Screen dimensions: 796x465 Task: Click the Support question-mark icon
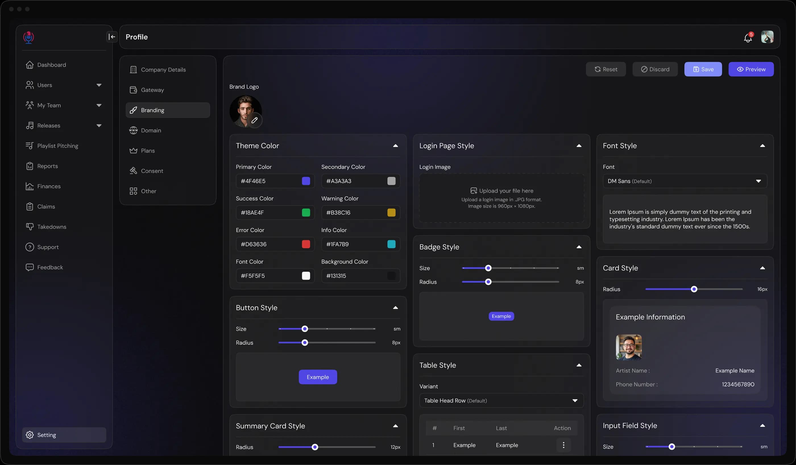coord(30,247)
